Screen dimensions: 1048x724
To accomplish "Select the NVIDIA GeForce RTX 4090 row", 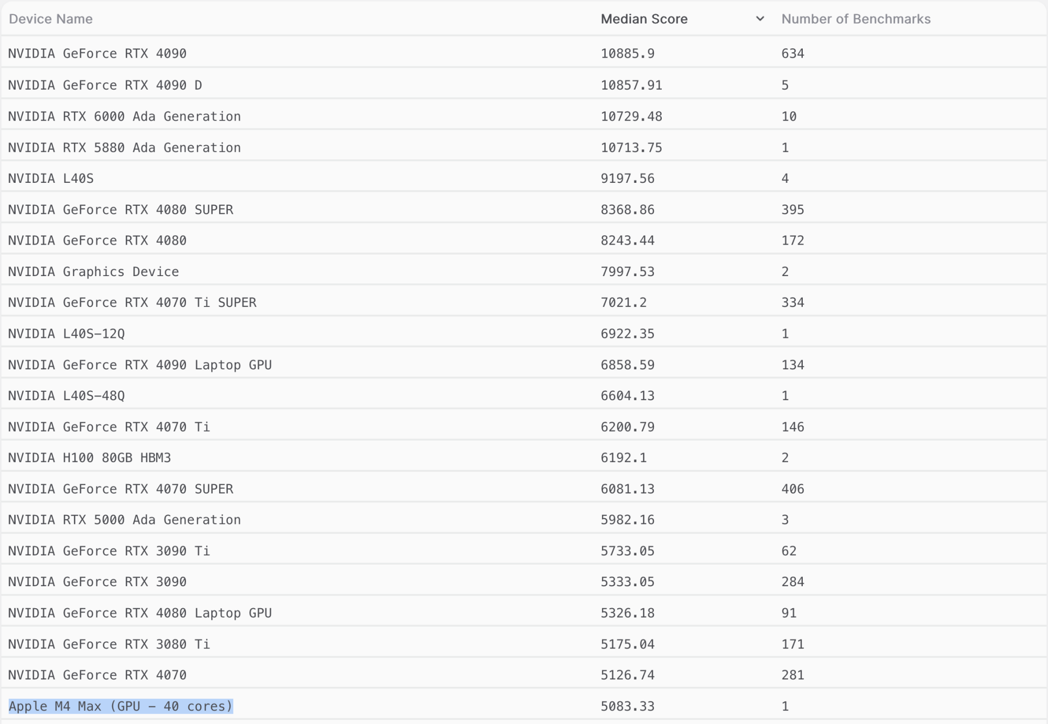I will click(97, 53).
